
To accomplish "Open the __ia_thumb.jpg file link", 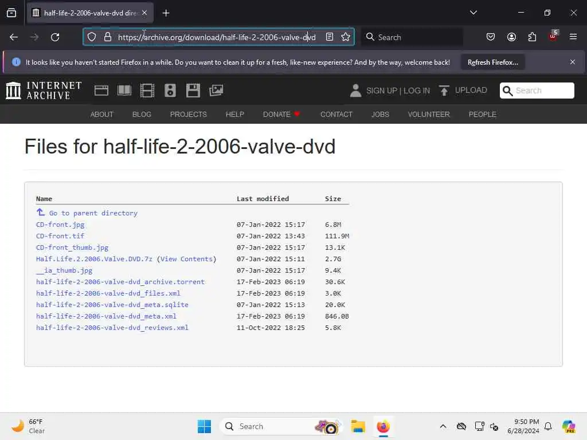I will [x=64, y=270].
